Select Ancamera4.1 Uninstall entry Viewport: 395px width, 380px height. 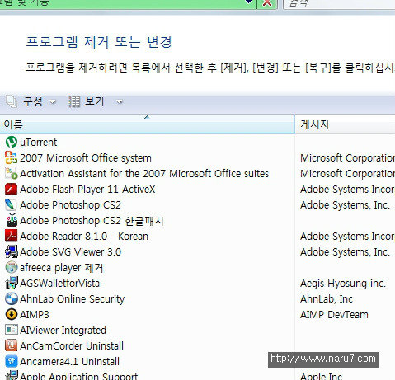[x=69, y=362]
